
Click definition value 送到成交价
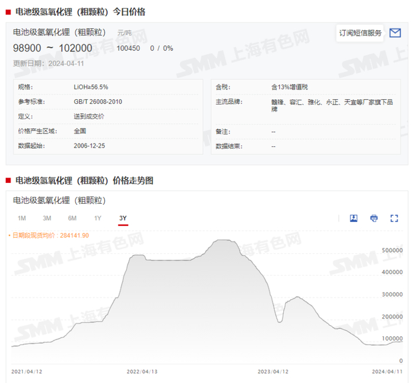pyautogui.click(x=88, y=116)
